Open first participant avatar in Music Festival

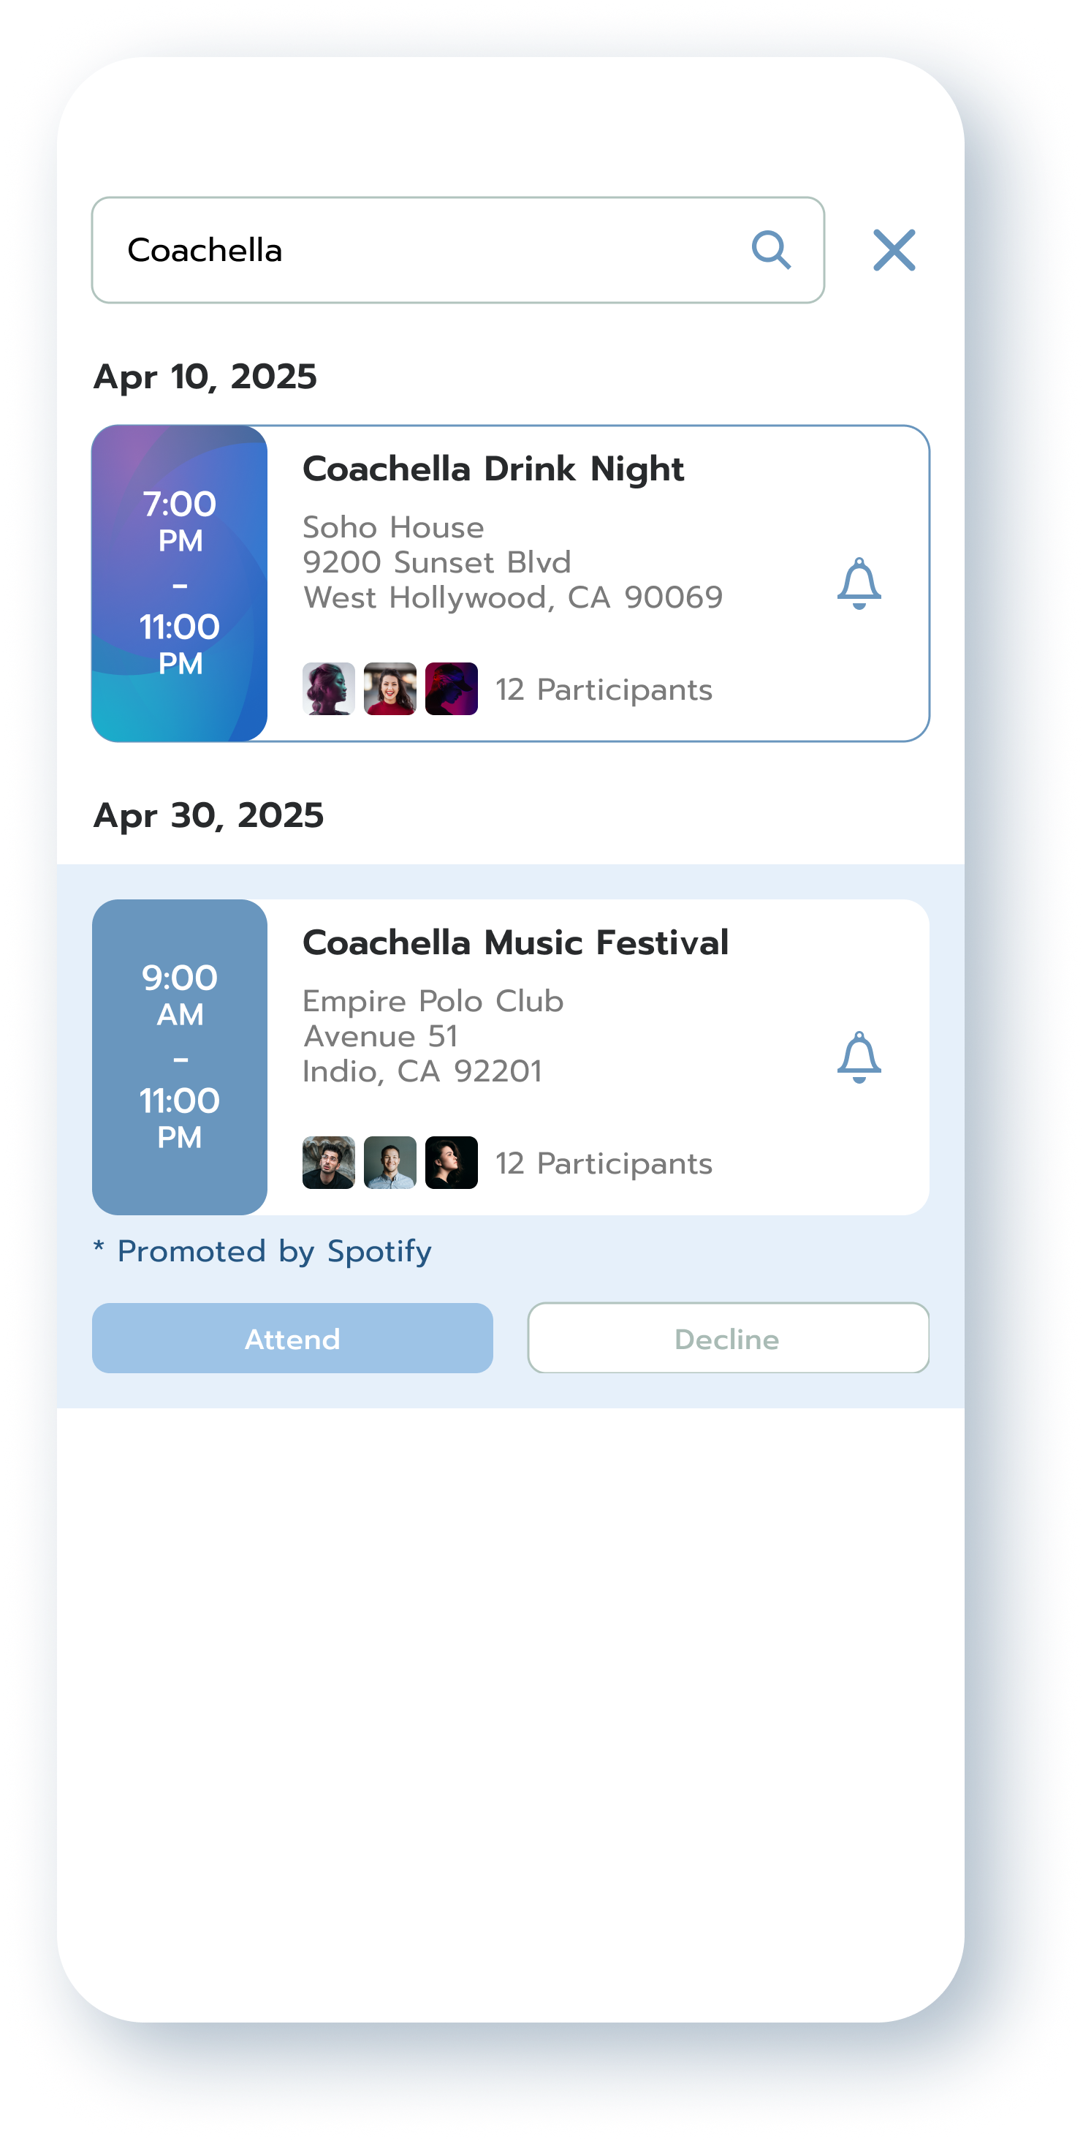329,1163
